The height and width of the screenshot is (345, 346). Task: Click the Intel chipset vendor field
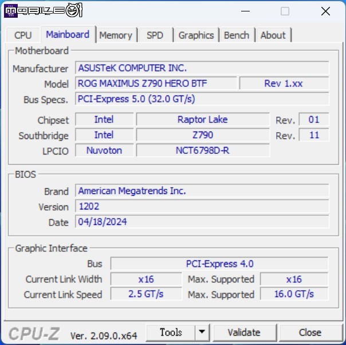point(104,120)
